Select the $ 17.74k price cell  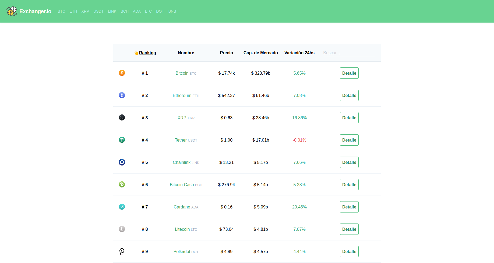227,73
